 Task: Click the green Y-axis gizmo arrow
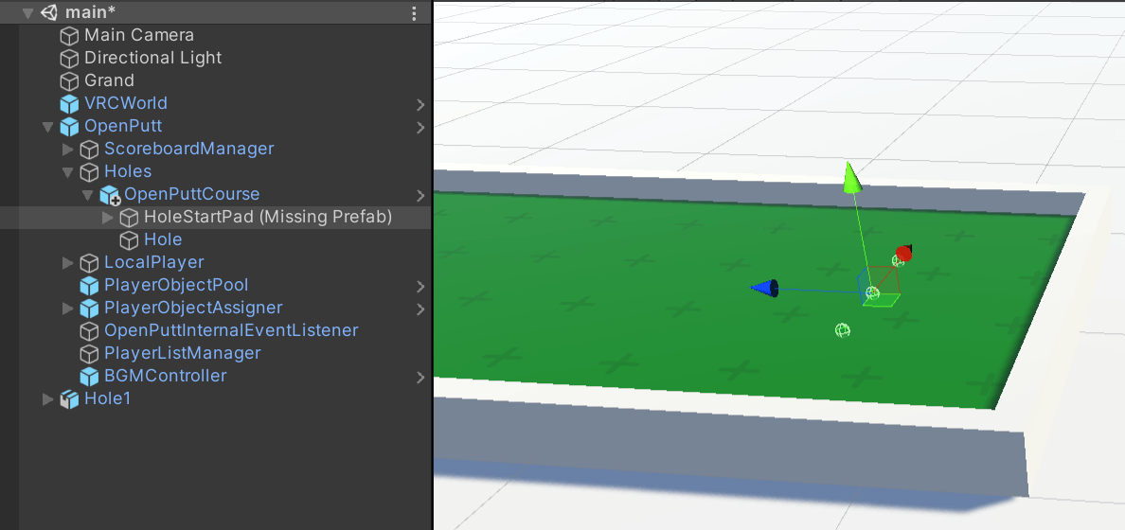(x=851, y=177)
